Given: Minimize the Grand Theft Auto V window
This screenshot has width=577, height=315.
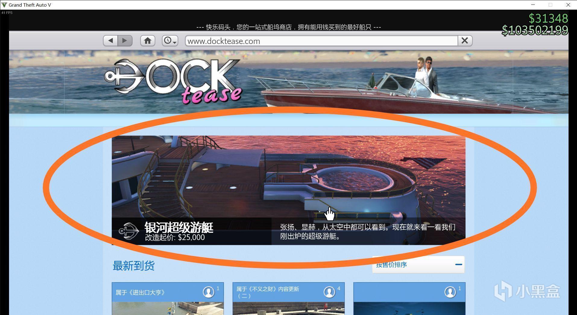Looking at the screenshot, I should point(533,5).
